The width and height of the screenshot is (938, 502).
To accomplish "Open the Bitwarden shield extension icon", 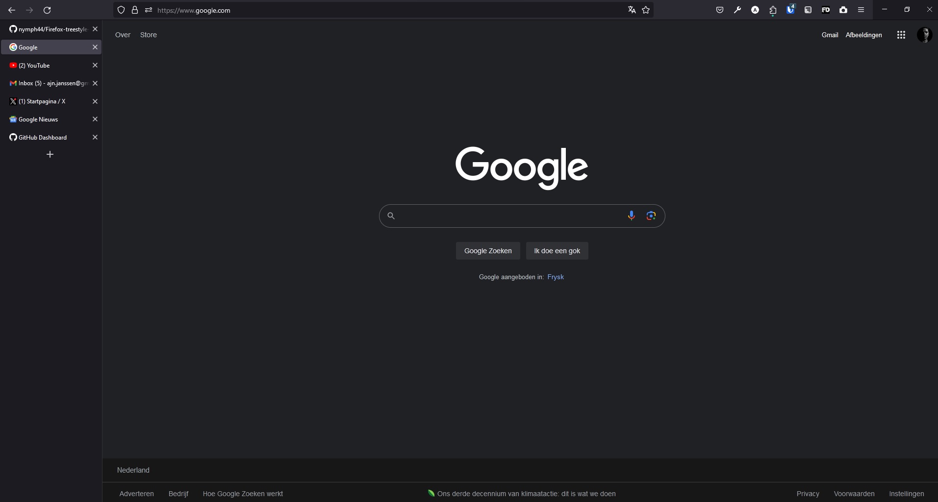I will pos(790,9).
